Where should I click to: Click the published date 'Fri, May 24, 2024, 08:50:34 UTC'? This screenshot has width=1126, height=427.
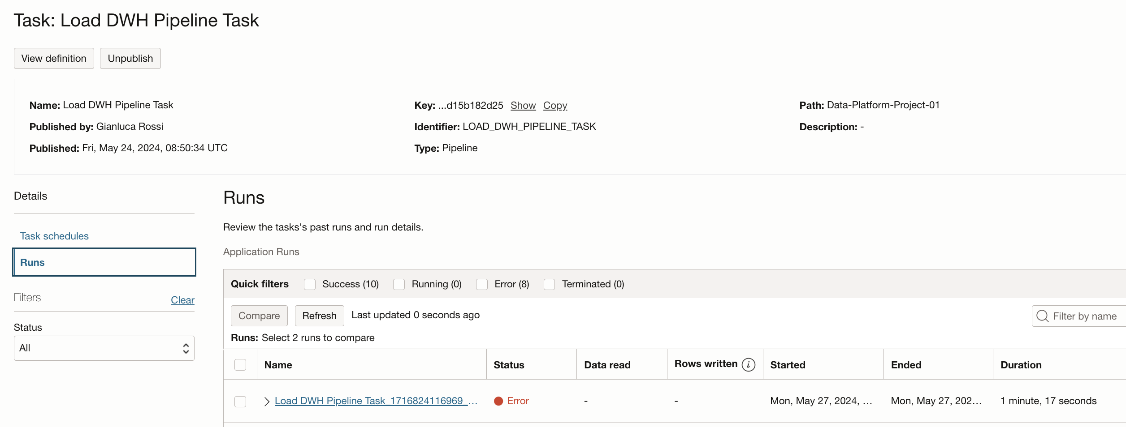(155, 148)
